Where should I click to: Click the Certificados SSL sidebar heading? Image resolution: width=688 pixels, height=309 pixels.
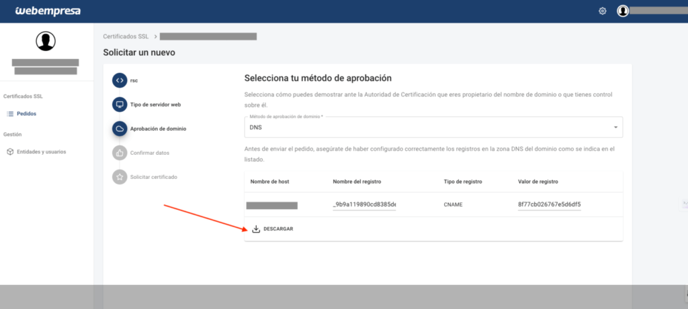23,97
